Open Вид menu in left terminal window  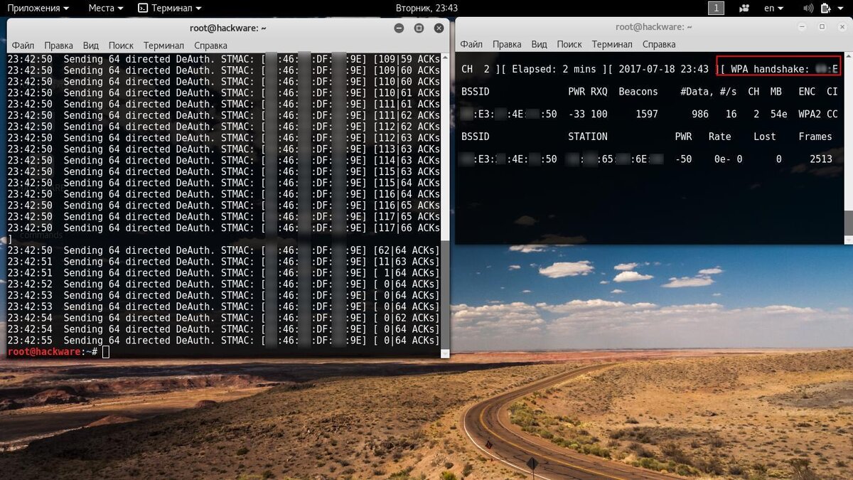point(91,45)
